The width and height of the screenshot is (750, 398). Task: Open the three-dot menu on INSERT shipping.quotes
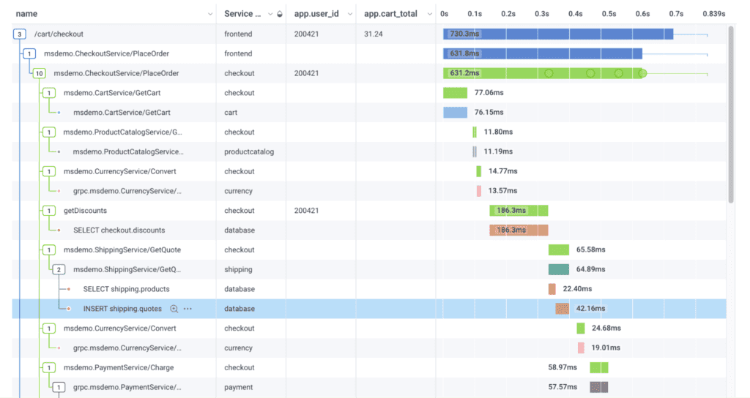188,309
